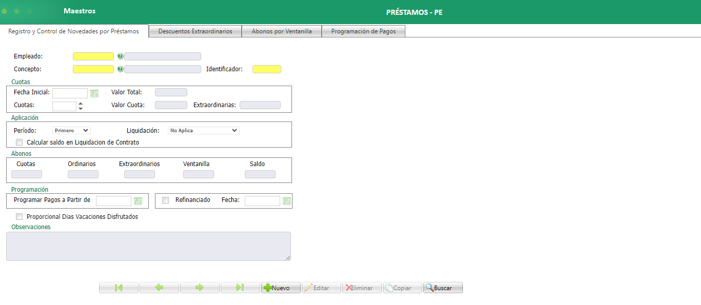Open the calendar picker for Fecha Inicial

coord(94,93)
